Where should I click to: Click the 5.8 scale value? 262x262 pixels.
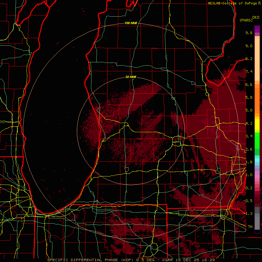coord(249,98)
